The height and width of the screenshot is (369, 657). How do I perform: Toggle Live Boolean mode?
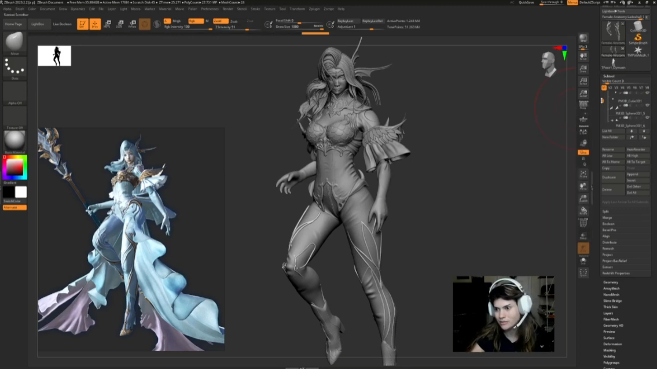pos(62,24)
